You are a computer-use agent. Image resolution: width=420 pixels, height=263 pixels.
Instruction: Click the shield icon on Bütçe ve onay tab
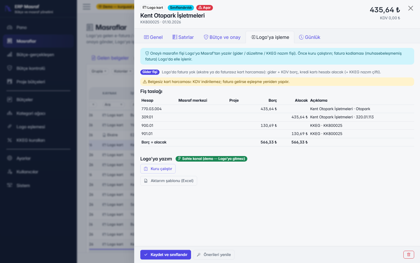coord(206,37)
